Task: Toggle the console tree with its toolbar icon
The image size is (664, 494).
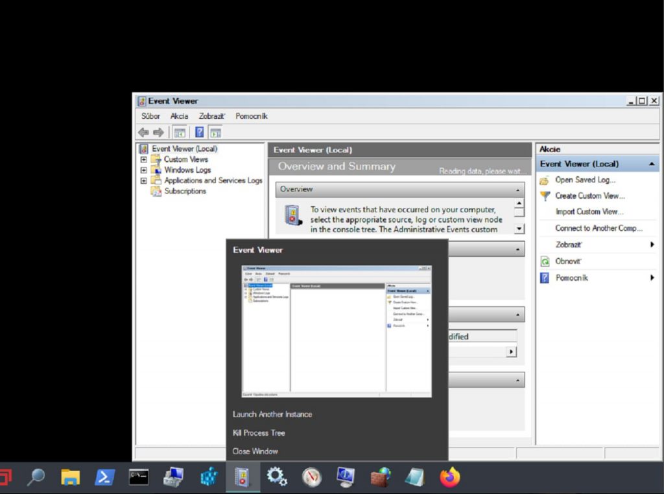Action: coord(180,133)
